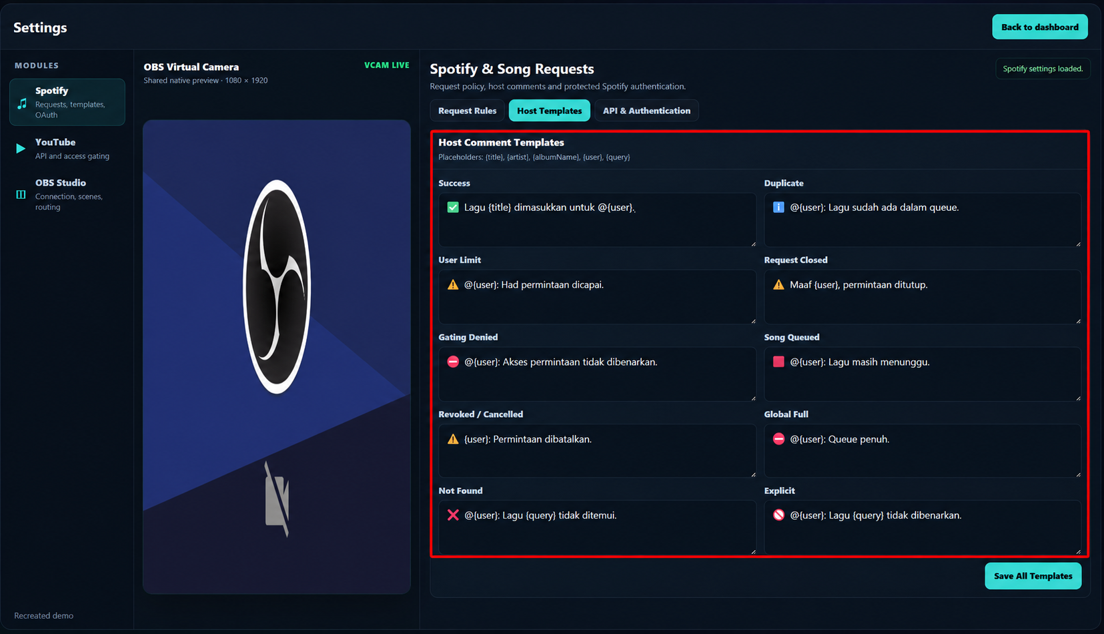Click the 'Placeholders:' hint line
This screenshot has width=1104, height=634.
tap(534, 157)
